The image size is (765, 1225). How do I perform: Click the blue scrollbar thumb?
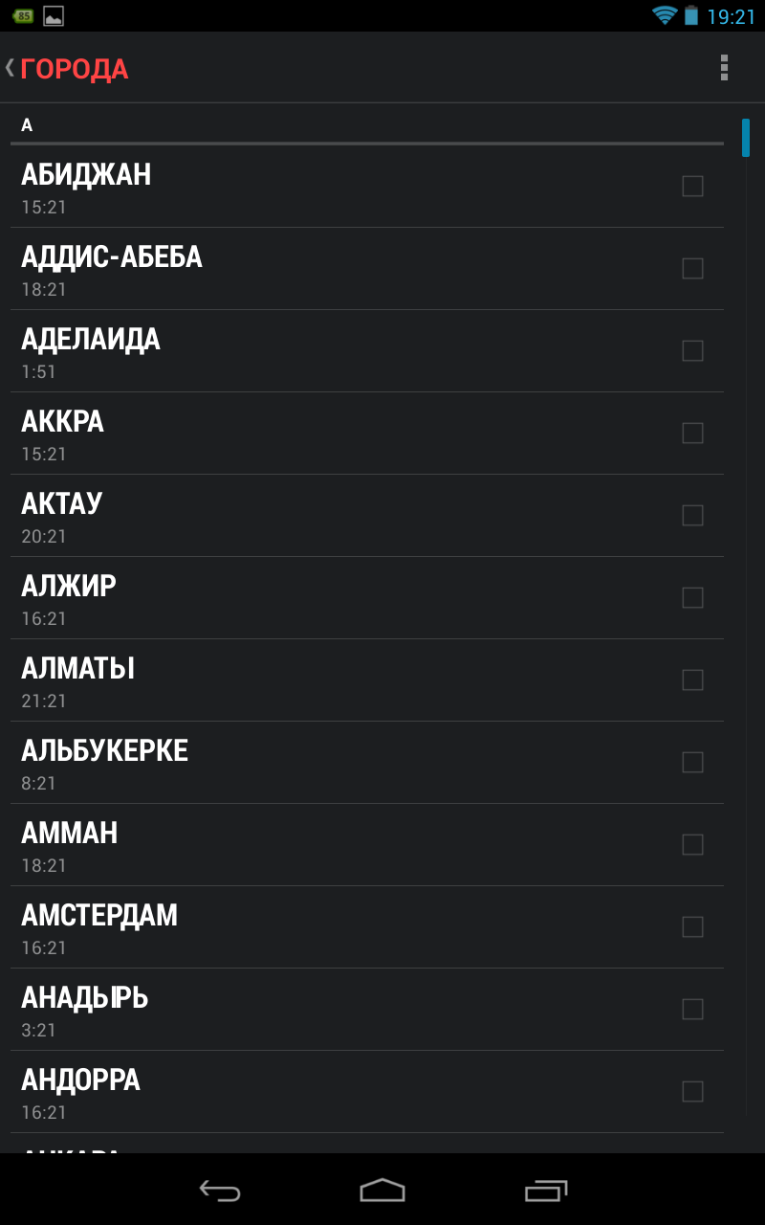click(x=746, y=138)
